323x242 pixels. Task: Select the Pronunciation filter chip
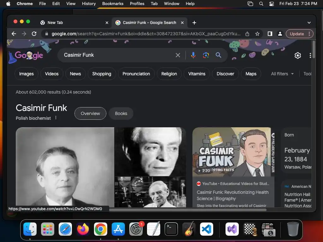click(136, 74)
